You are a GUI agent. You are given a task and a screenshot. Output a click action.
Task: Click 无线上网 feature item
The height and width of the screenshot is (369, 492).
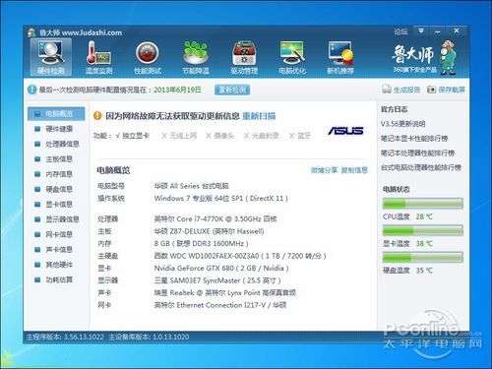point(183,136)
